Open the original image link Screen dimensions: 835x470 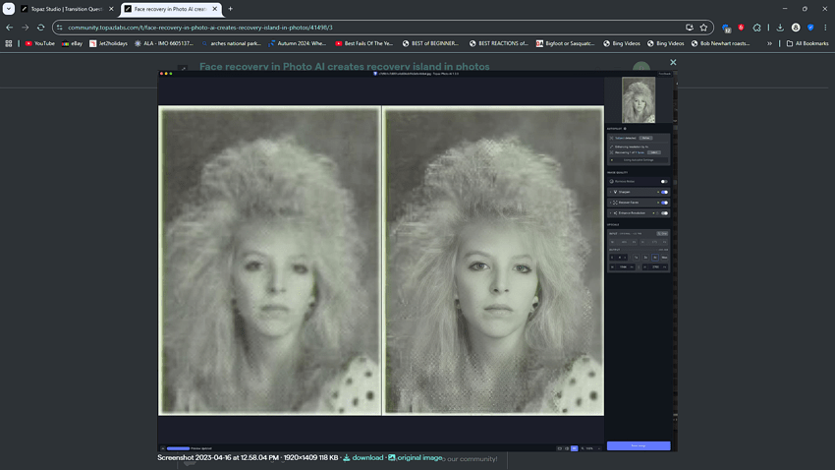click(418, 457)
